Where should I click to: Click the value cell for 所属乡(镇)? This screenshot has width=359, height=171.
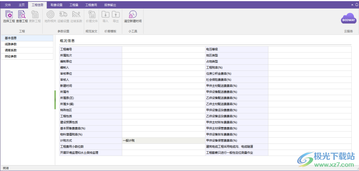point(163,104)
